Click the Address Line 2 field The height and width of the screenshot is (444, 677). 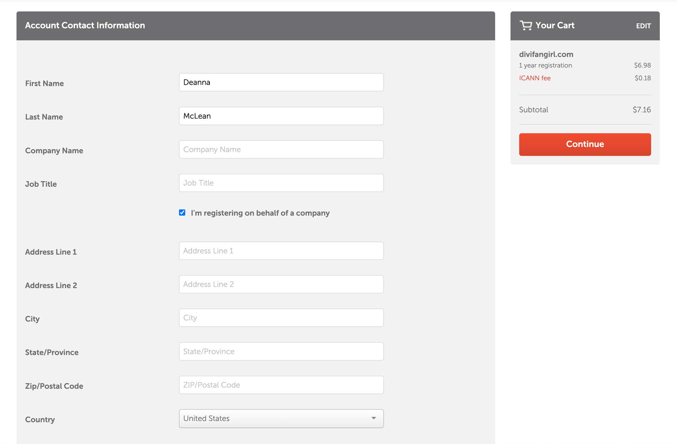pyautogui.click(x=281, y=284)
